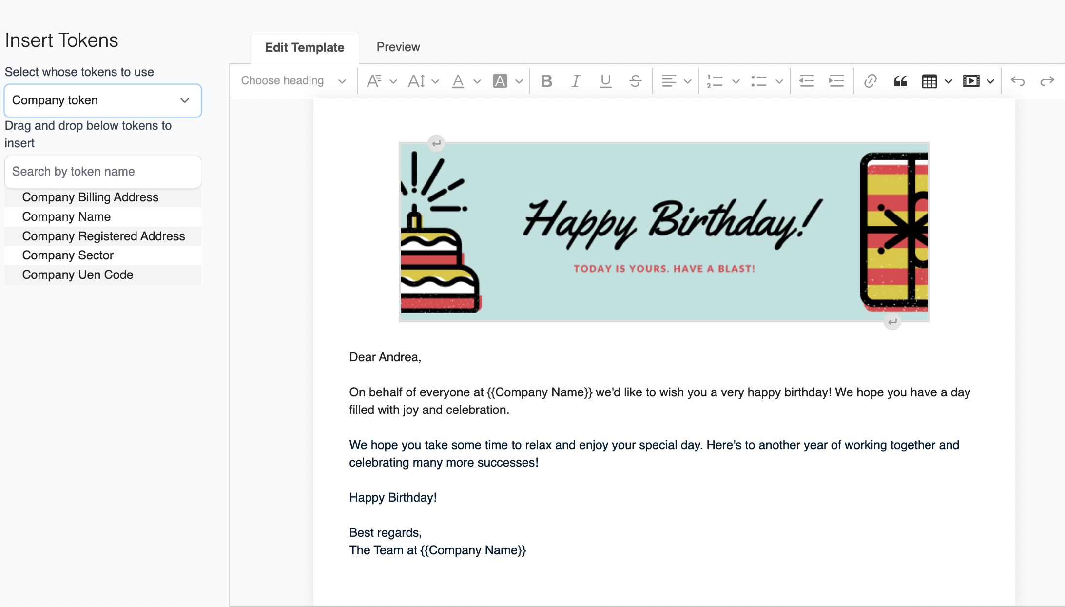Expand the insert table dropdown

948,81
